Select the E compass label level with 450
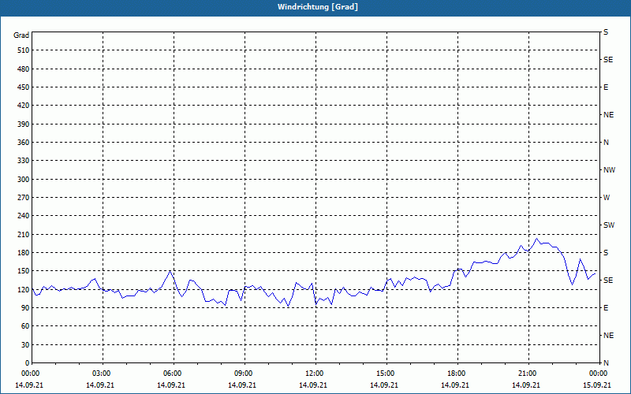Screen dimensions: 631x394 pyautogui.click(x=606, y=87)
